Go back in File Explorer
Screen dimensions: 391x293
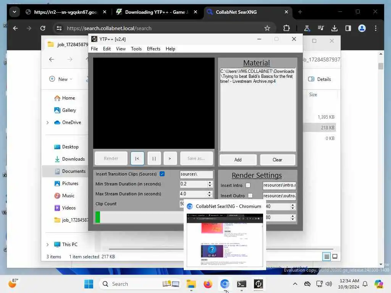(52, 60)
